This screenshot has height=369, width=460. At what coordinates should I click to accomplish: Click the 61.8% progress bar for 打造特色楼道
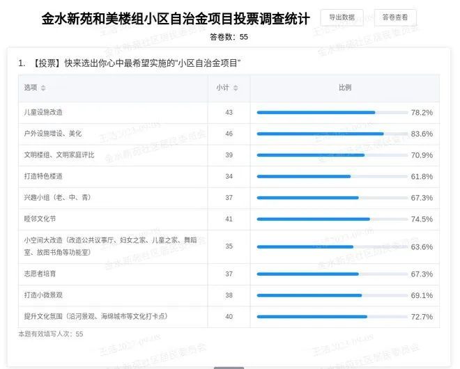pos(332,177)
